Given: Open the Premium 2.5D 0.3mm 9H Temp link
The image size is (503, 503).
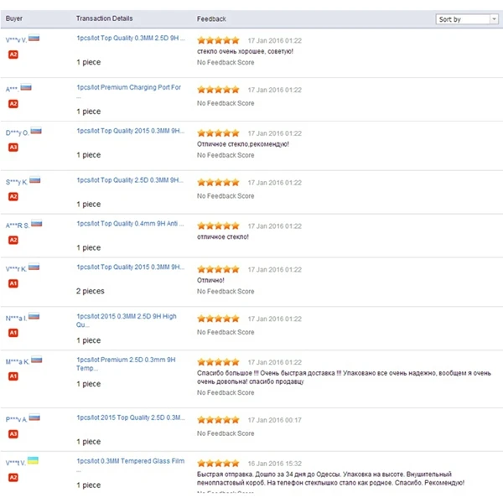Looking at the screenshot, I should [126, 364].
